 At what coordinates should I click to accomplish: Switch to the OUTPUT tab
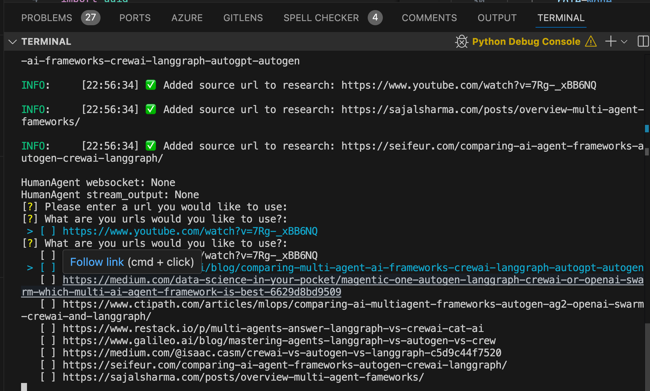497,18
